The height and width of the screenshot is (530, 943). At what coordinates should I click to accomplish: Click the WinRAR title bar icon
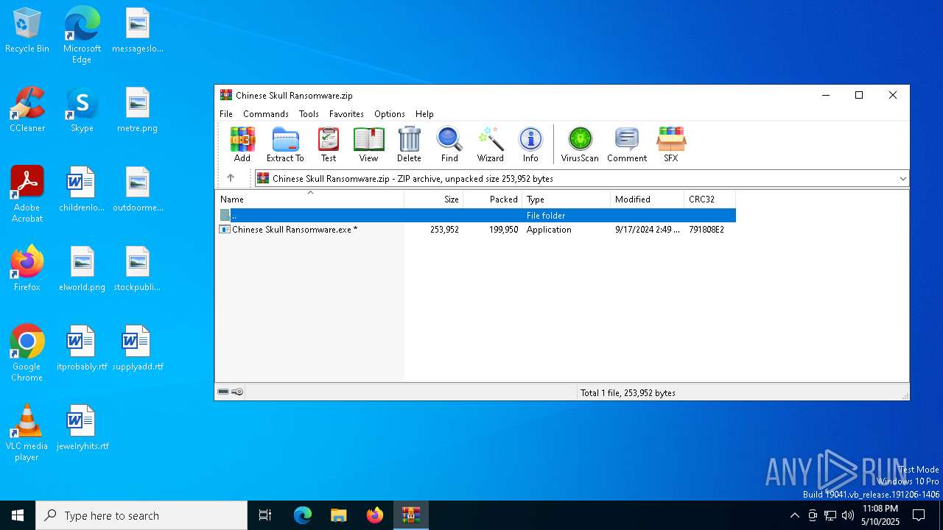pyautogui.click(x=225, y=95)
